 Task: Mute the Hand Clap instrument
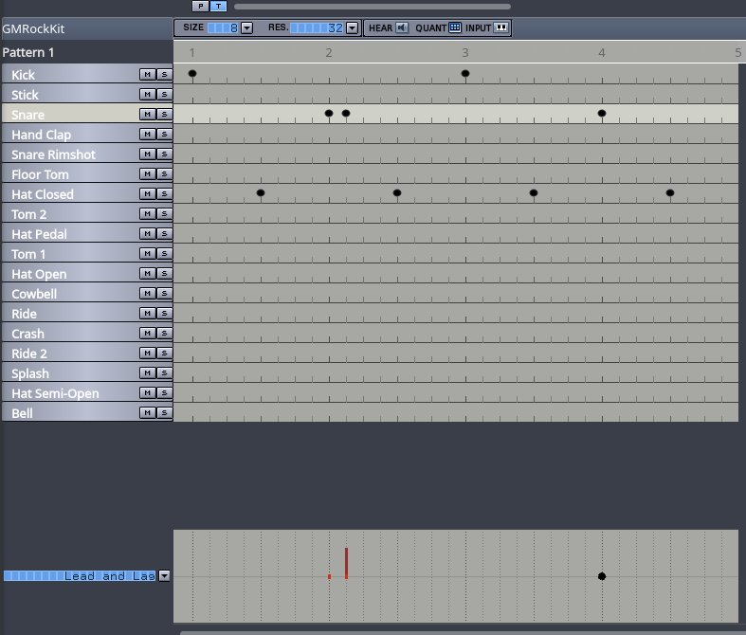[148, 135]
